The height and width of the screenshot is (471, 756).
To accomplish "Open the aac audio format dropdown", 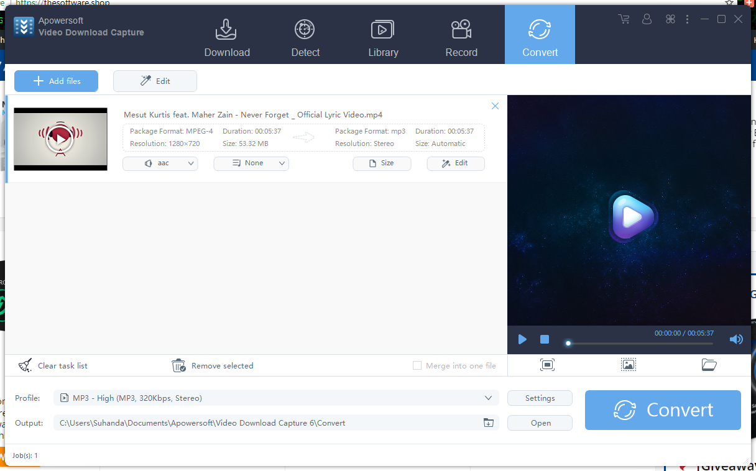I will point(160,163).
